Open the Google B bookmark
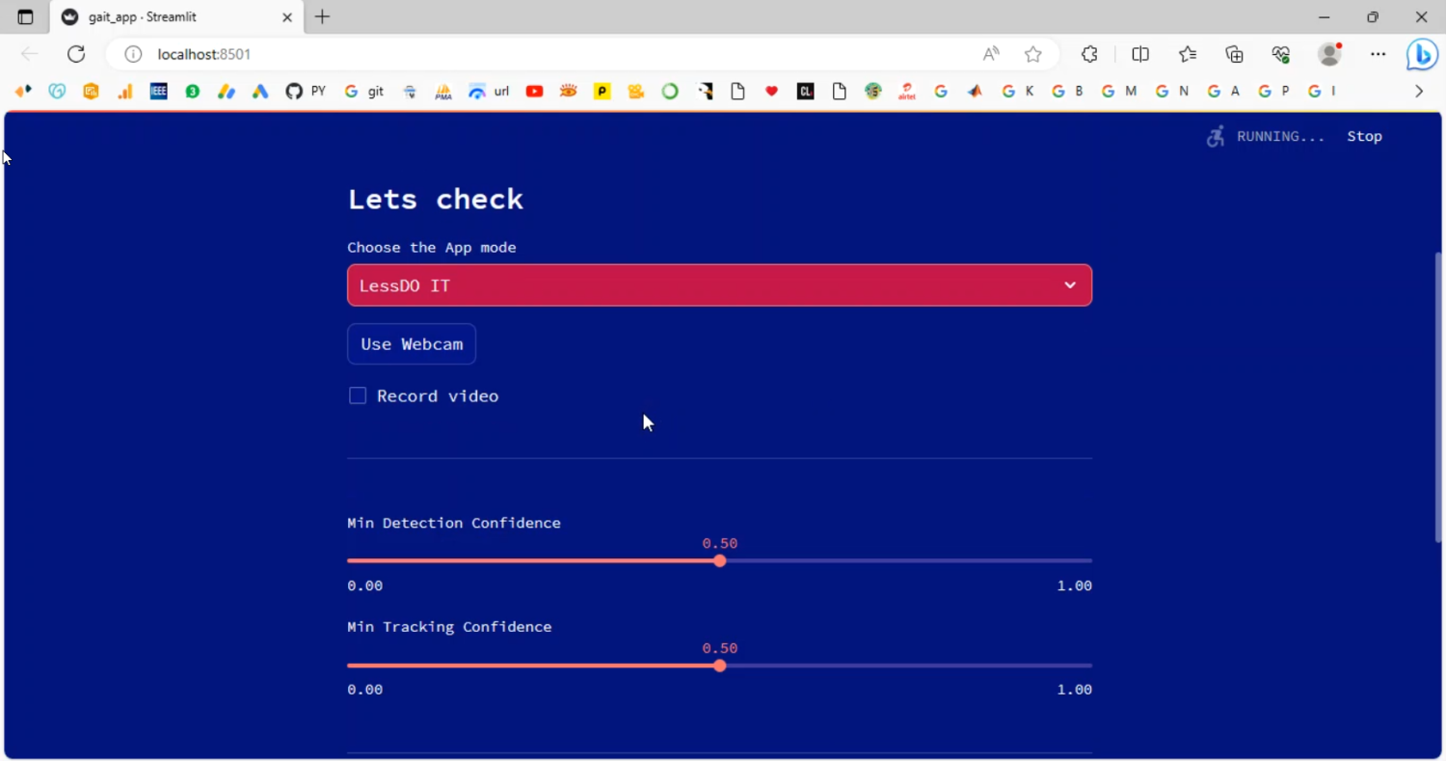 [1067, 92]
